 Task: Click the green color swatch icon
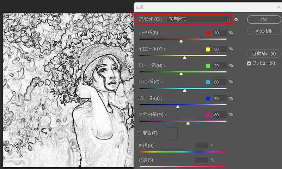point(208,66)
